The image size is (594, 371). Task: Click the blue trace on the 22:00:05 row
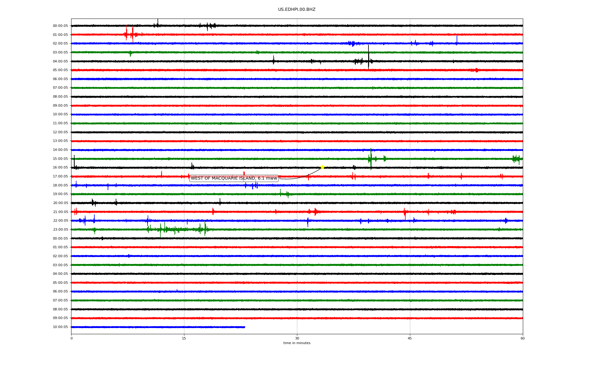click(x=297, y=221)
